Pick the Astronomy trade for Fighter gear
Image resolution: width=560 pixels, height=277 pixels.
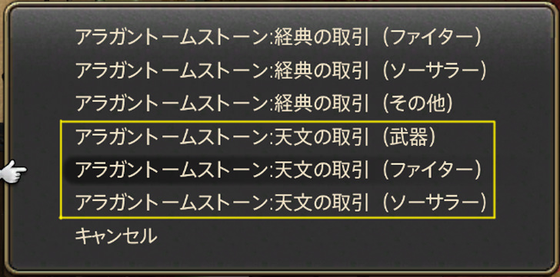coord(278,170)
